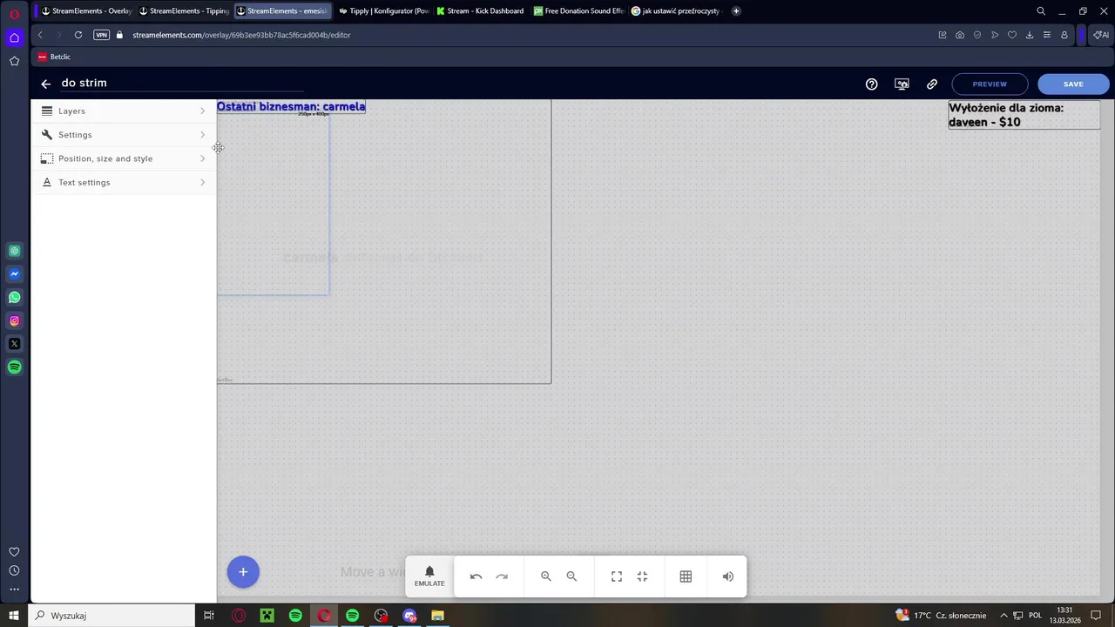Open sidebar history clock icon
Image resolution: width=1115 pixels, height=627 pixels.
point(14,570)
